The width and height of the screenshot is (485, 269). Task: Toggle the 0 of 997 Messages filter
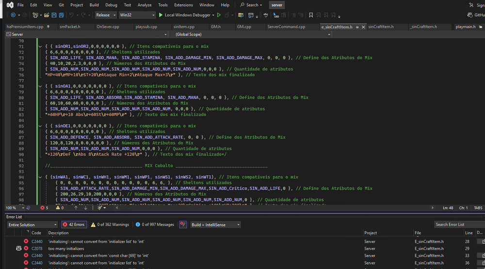(155, 224)
